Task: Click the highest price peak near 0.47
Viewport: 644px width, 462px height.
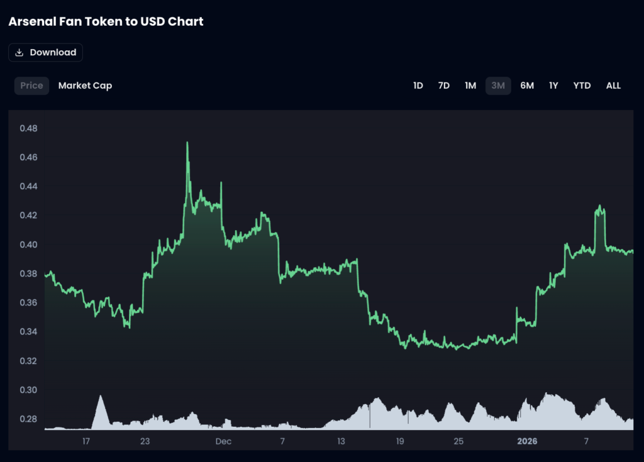Action: pos(187,143)
